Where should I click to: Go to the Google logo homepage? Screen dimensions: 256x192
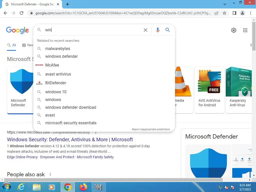[x=17, y=30]
